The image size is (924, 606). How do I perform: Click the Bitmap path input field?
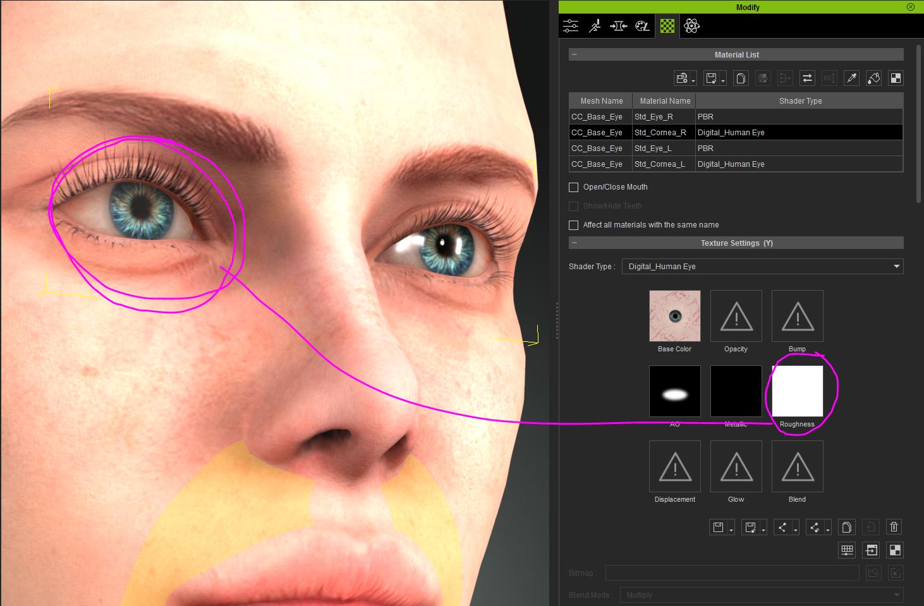click(732, 573)
